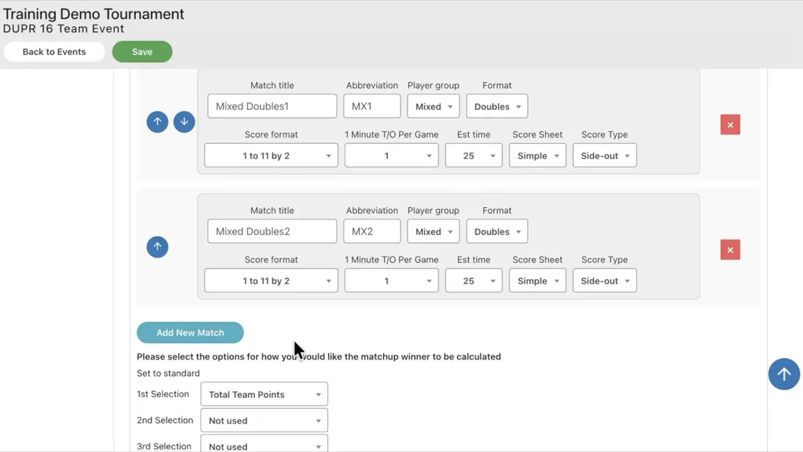803x452 pixels.
Task: Open Player group dropdown for Mixed Doubles1
Action: [433, 107]
